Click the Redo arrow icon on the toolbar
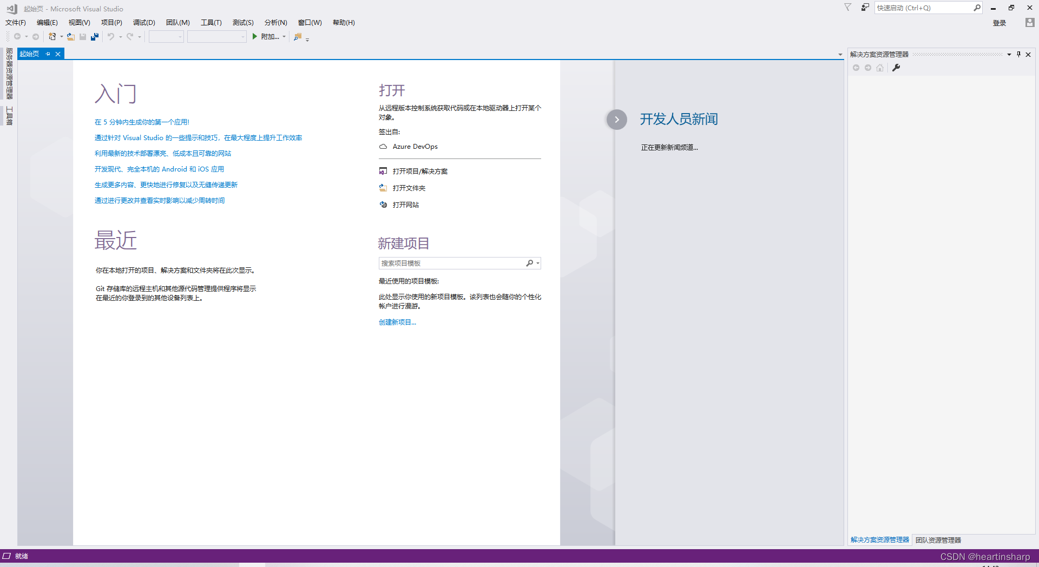This screenshot has height=567, width=1039. pos(130,37)
